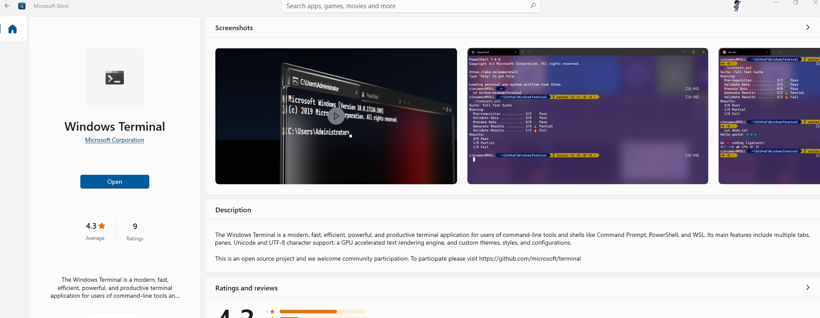Minimize the Microsoft Store window
Viewport: 820px width, 318px height.
pos(776,3)
